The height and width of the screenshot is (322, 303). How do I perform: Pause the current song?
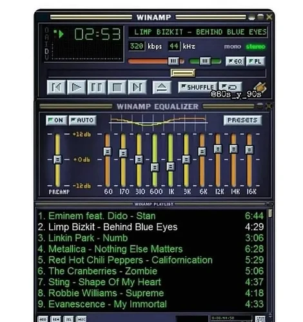pyautogui.click(x=97, y=88)
